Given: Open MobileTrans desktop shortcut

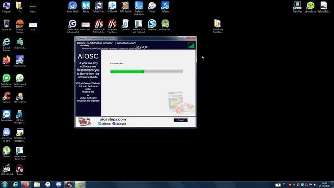Looking at the screenshot, I should point(99,7).
